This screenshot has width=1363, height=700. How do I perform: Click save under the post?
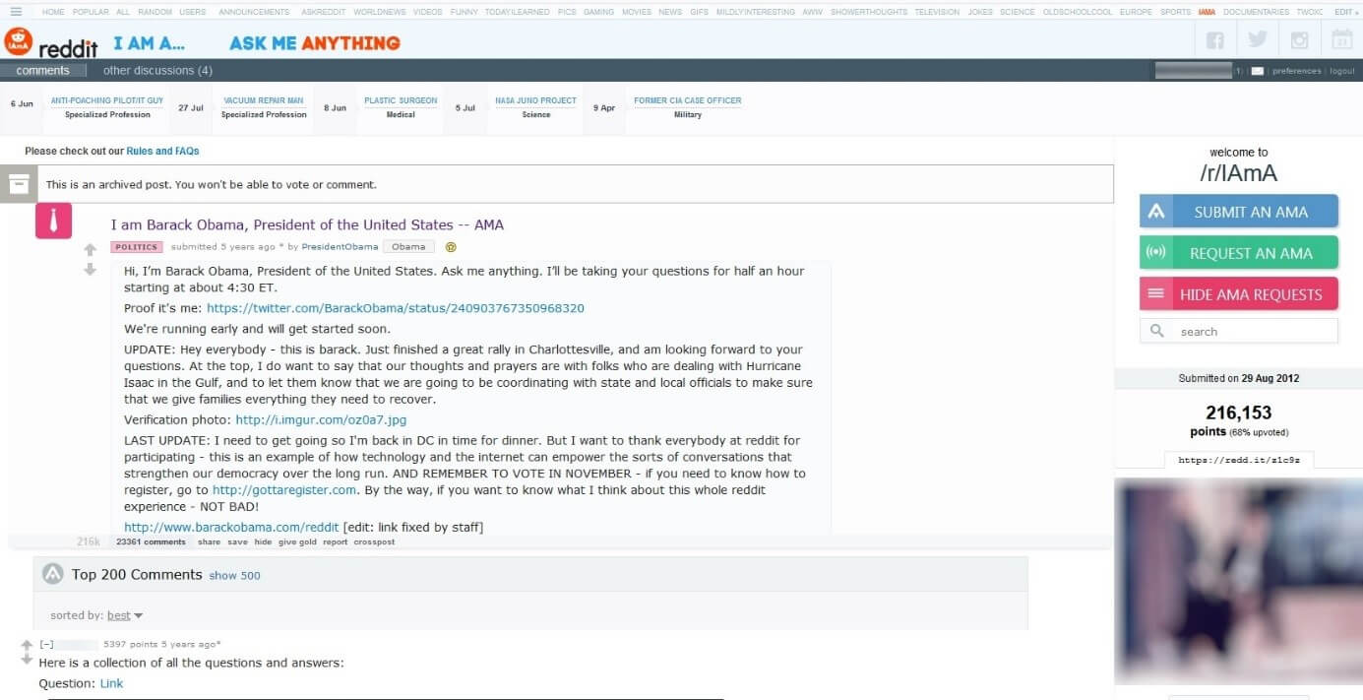point(237,542)
